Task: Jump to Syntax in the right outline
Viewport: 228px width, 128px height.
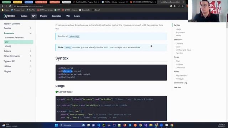Action: (x=177, y=25)
